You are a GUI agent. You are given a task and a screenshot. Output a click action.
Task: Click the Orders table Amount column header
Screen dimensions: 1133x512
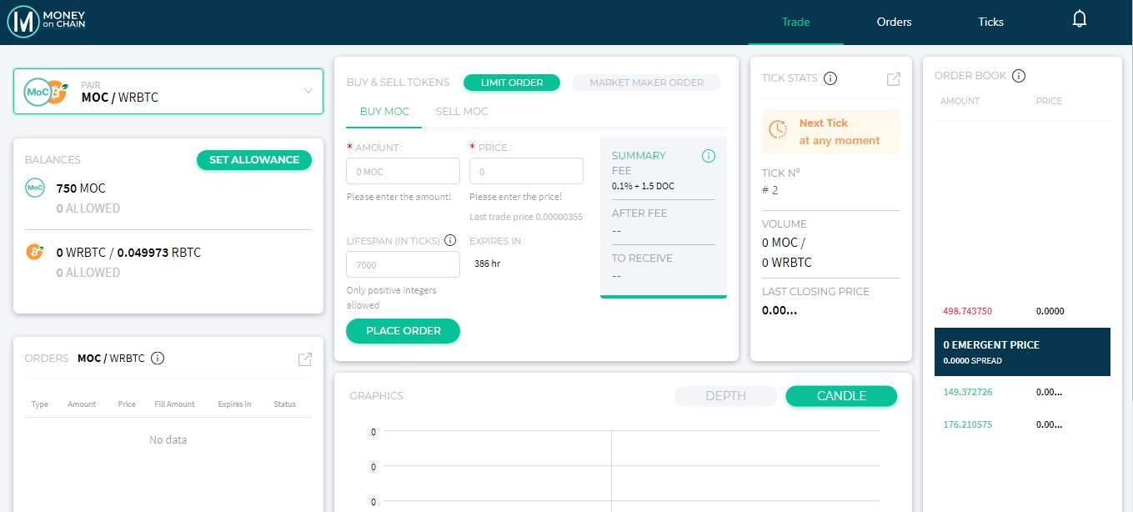tap(82, 404)
